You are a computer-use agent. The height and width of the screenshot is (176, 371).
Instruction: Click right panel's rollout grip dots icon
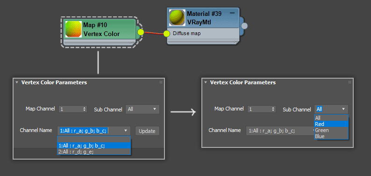click(x=350, y=82)
